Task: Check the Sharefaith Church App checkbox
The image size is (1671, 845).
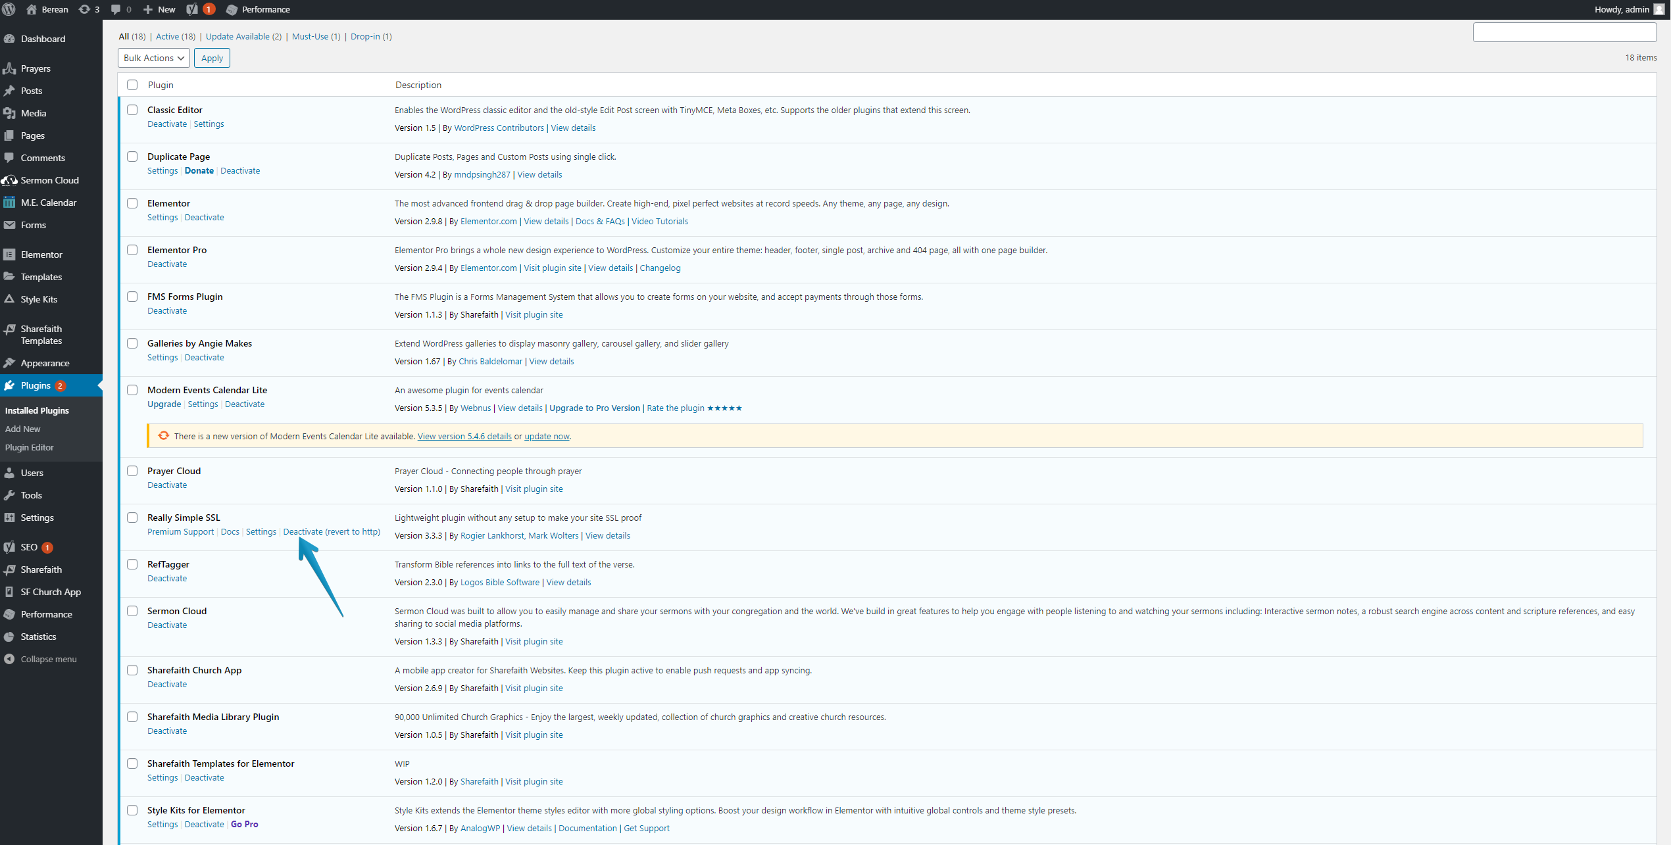Action: (x=132, y=670)
